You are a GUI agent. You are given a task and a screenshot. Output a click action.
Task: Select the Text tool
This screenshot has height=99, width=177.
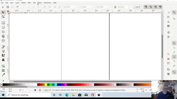click(3, 60)
